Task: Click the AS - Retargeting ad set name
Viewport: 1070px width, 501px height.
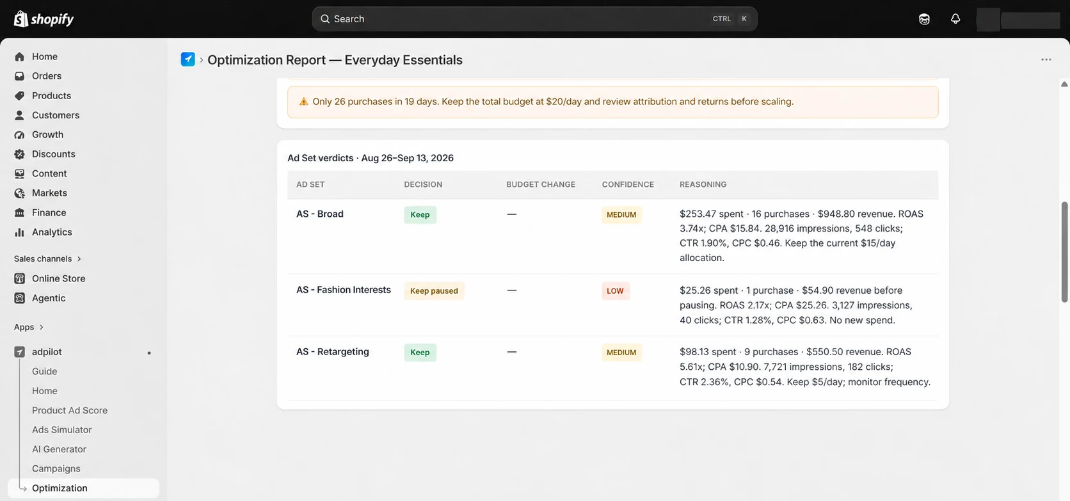Action: click(333, 352)
